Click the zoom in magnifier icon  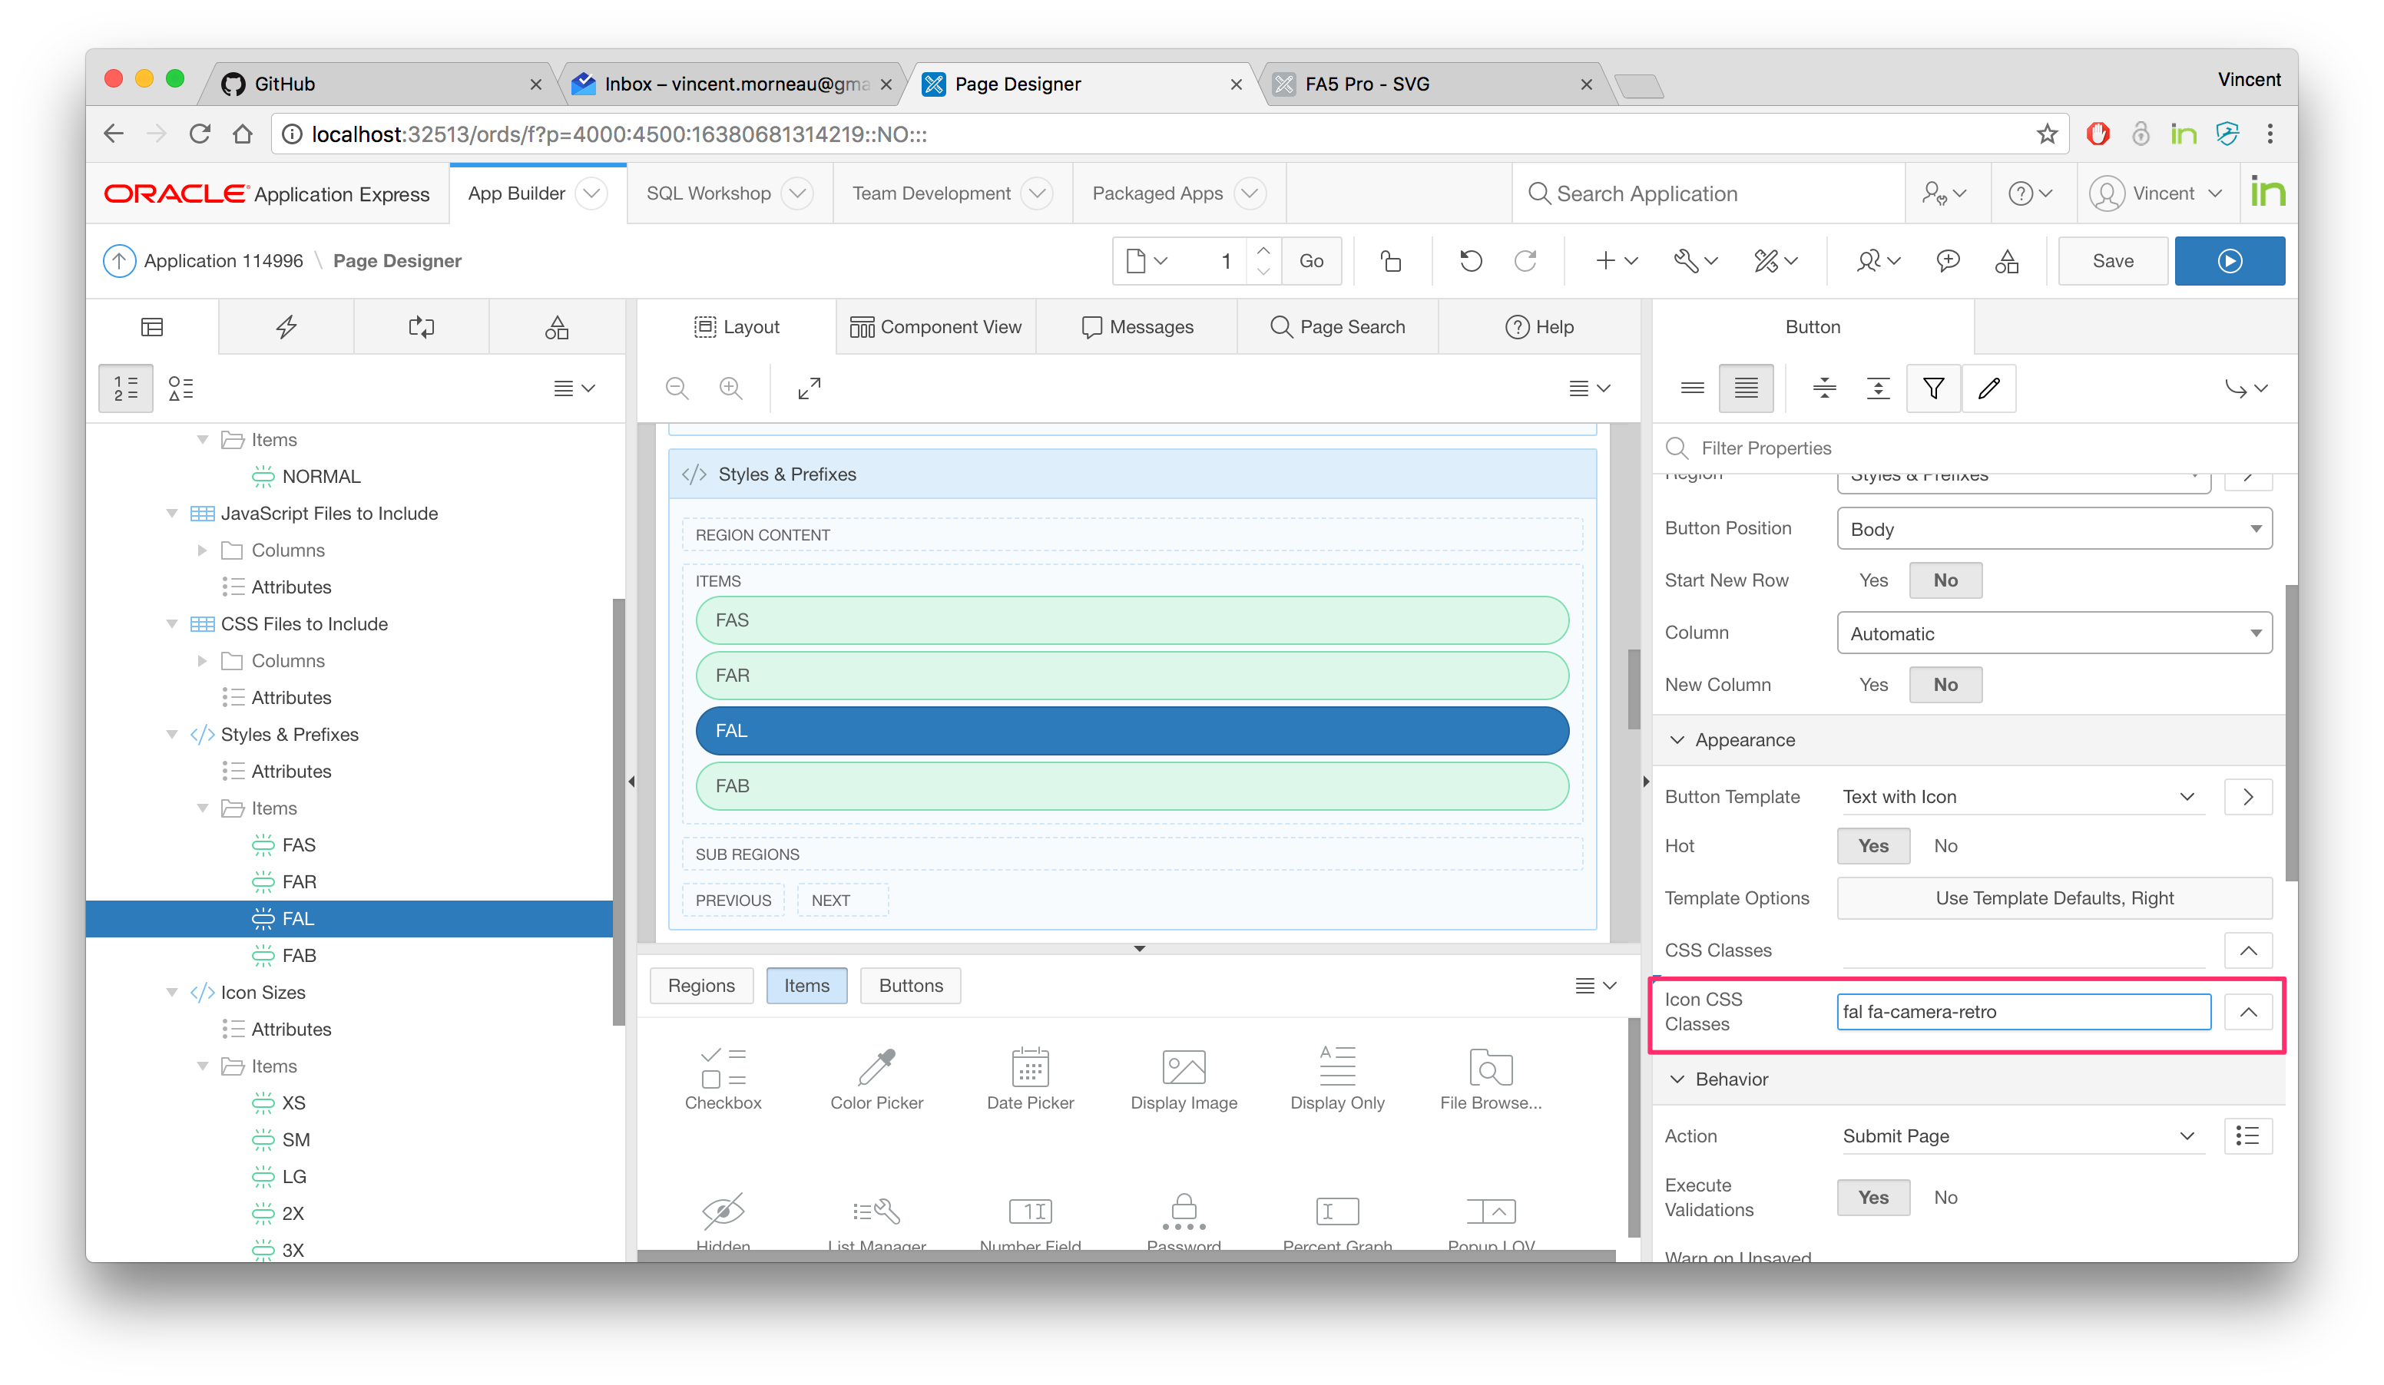pyautogui.click(x=730, y=388)
